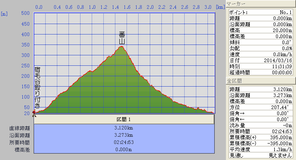Select the 時刻 11:31:39 row
The height and width of the screenshot is (160, 296).
(261, 66)
